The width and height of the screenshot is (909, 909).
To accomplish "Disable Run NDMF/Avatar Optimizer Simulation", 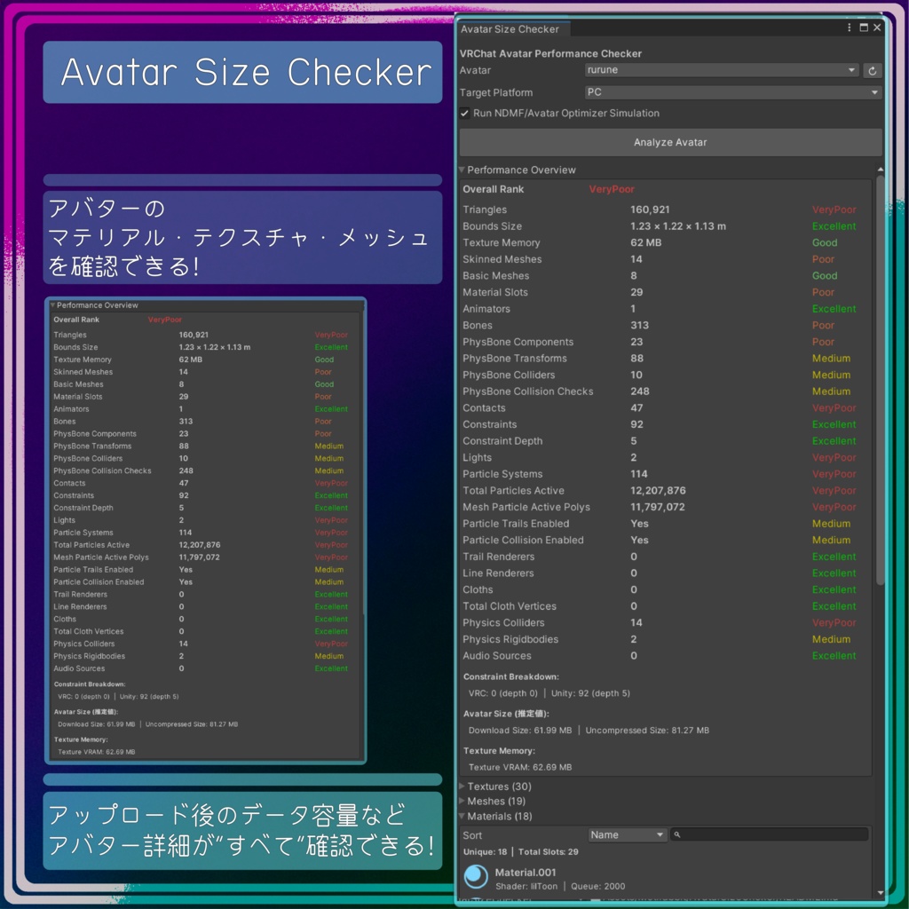I will coord(463,114).
